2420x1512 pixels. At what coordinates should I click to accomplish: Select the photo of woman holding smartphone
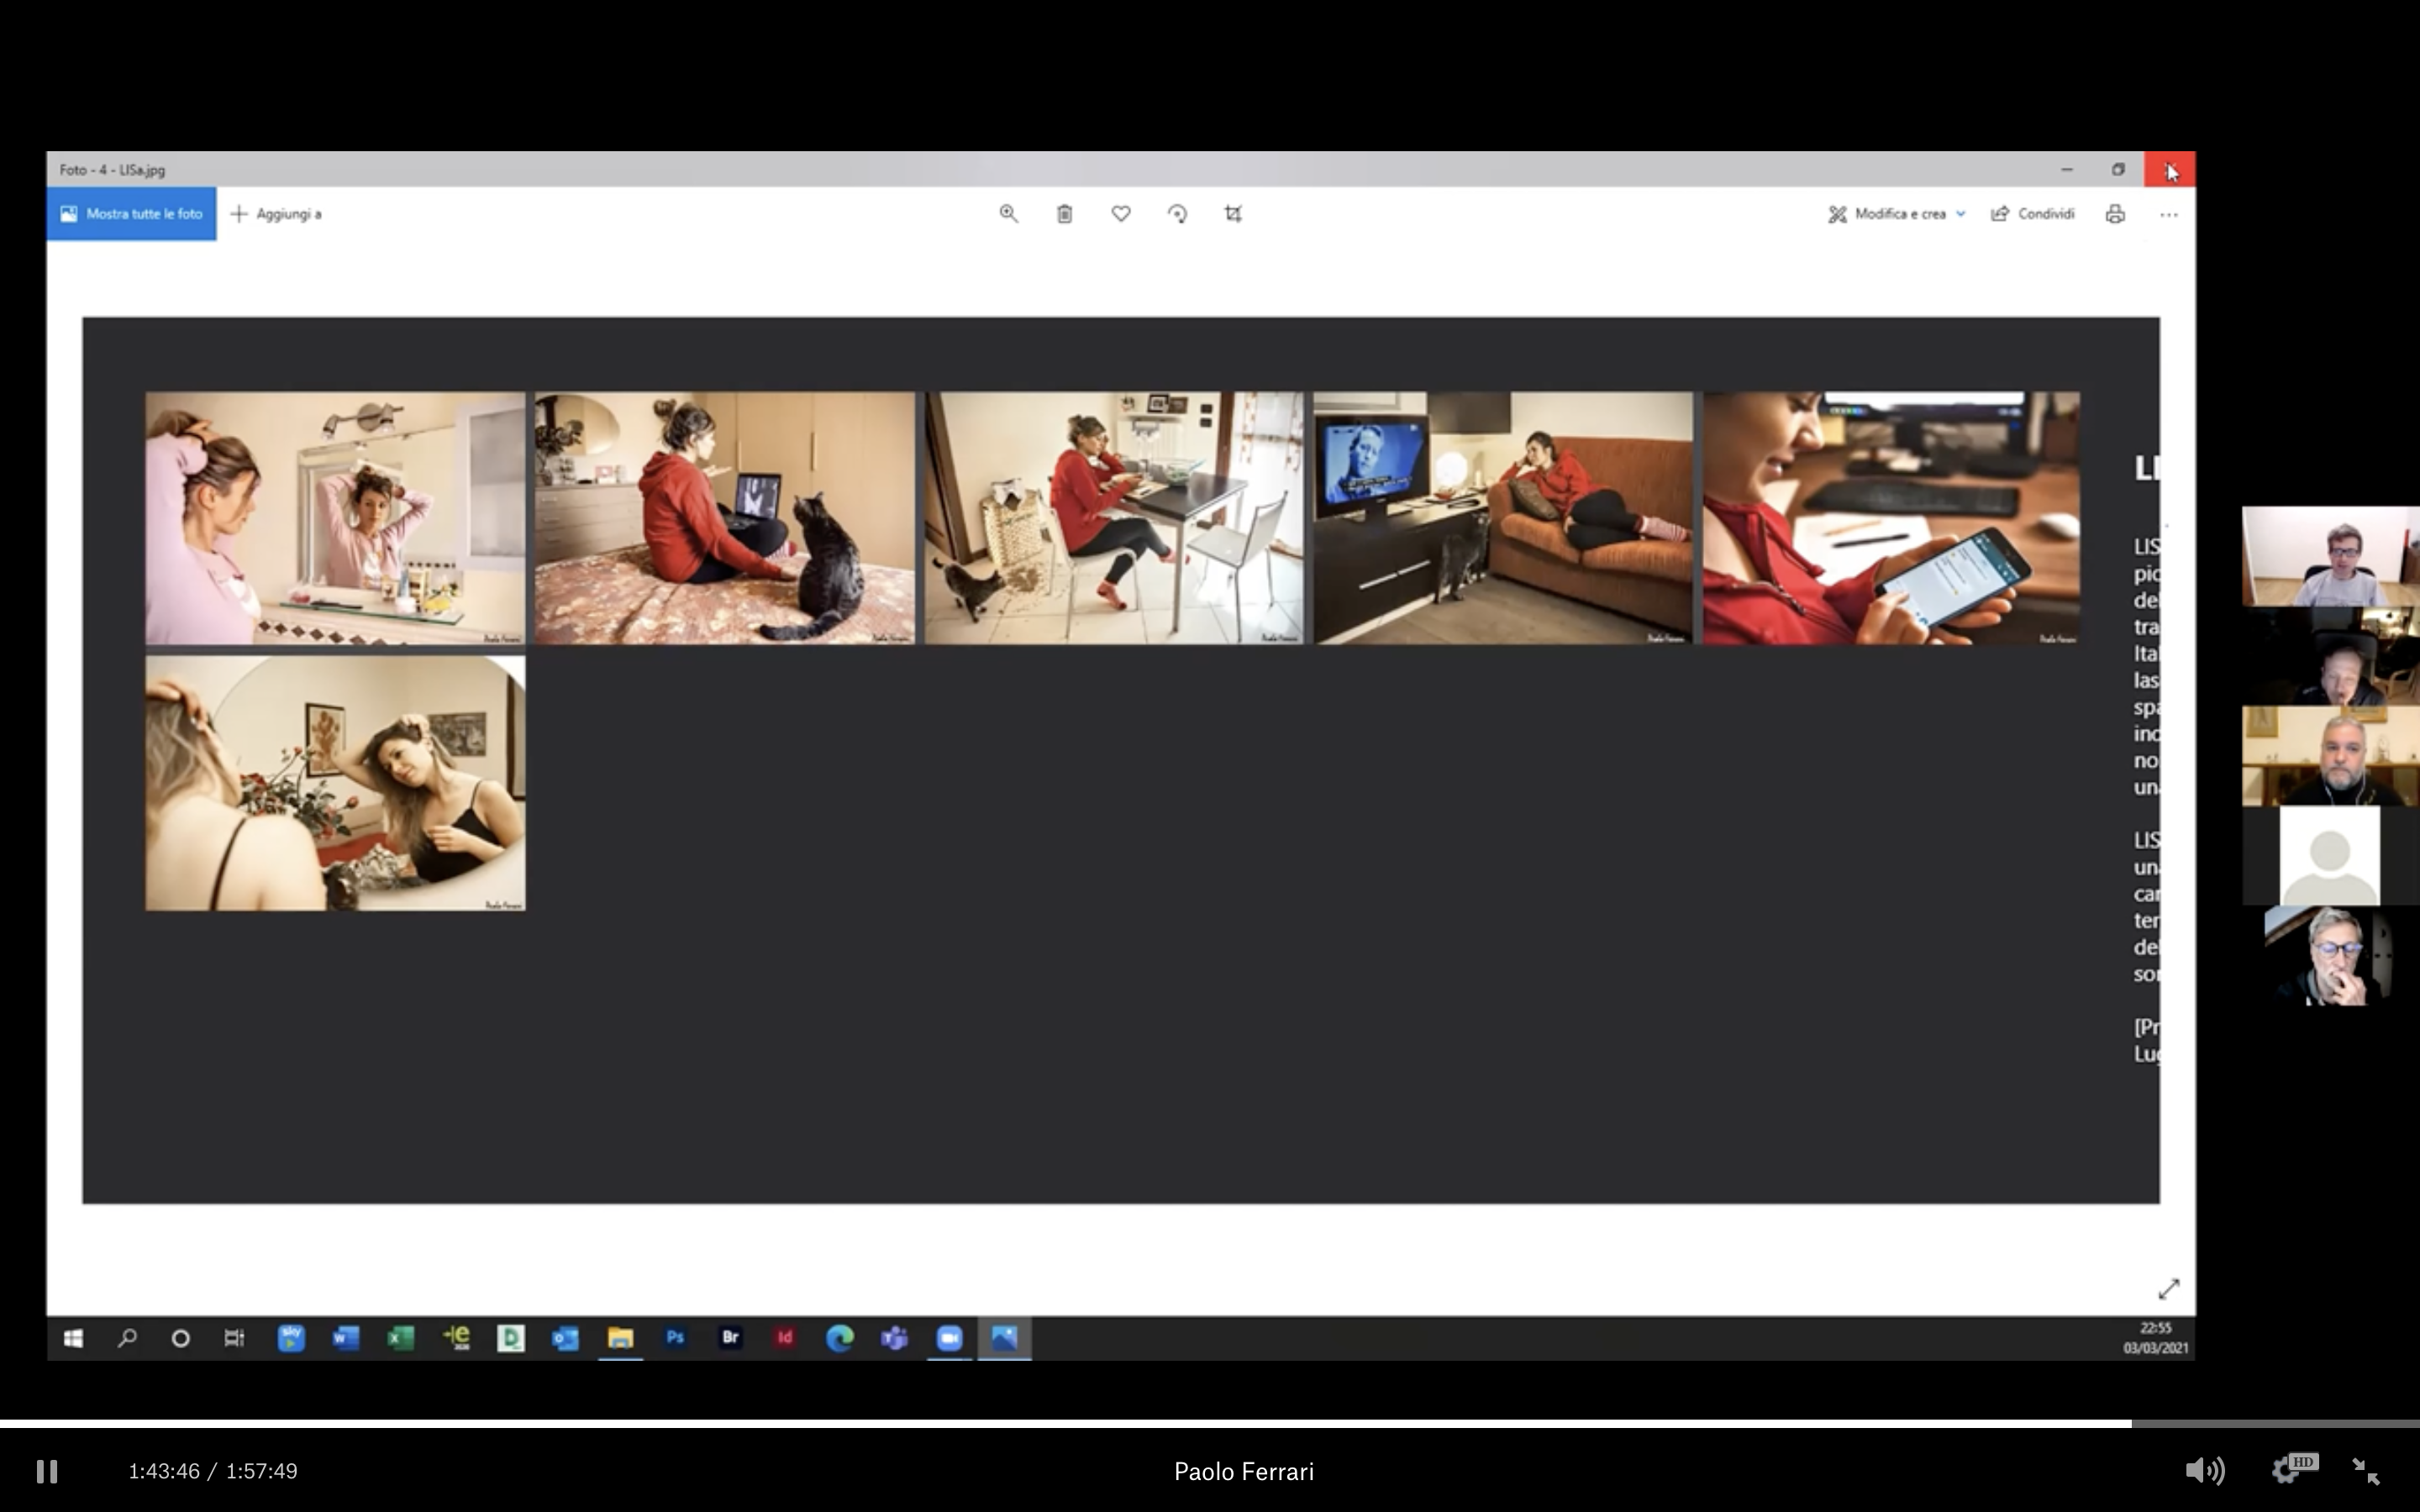coord(1891,518)
